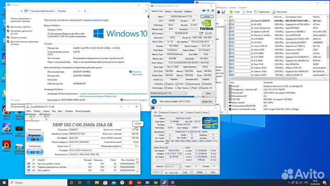Toggle OpenCL checkbox in GPU-Z
The width and height of the screenshot is (330, 186).
pyautogui.click(x=165, y=84)
